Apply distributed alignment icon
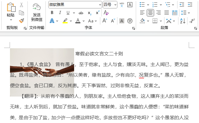This screenshot has width=199, height=123. coord(175,13)
